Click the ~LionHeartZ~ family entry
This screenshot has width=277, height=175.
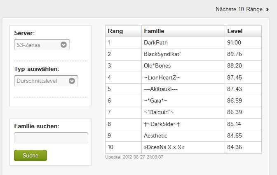(x=162, y=77)
